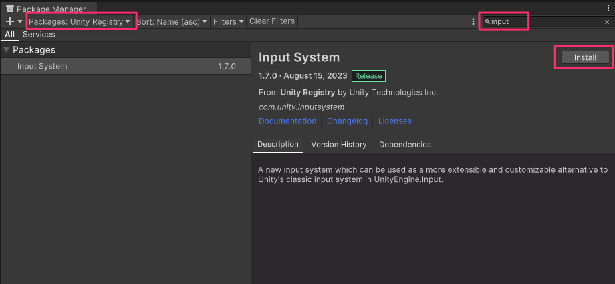The width and height of the screenshot is (615, 284).
Task: Select the Description tab
Action: 277,145
